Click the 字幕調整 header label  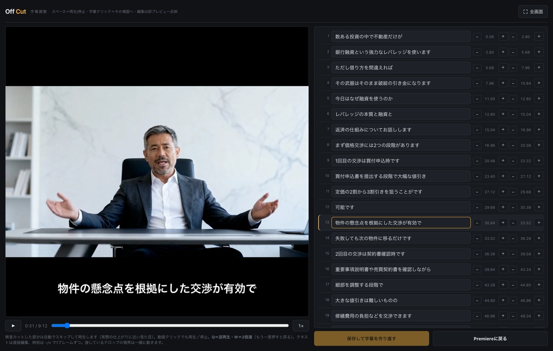38,12
